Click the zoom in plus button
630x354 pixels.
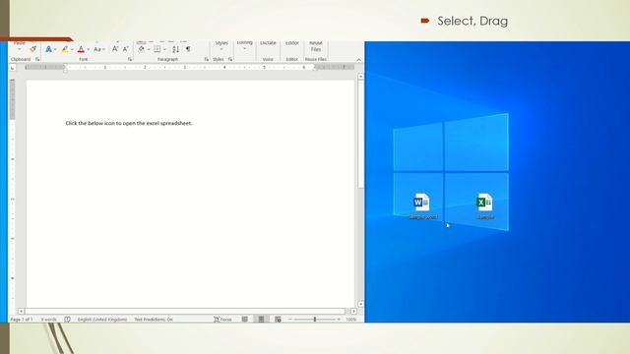(339, 320)
